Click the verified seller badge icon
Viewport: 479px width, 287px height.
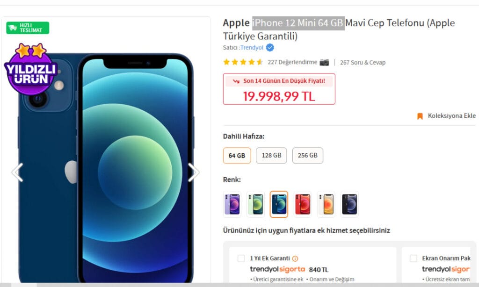pyautogui.click(x=270, y=48)
